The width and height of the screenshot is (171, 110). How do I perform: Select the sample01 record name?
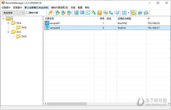pos(55,23)
